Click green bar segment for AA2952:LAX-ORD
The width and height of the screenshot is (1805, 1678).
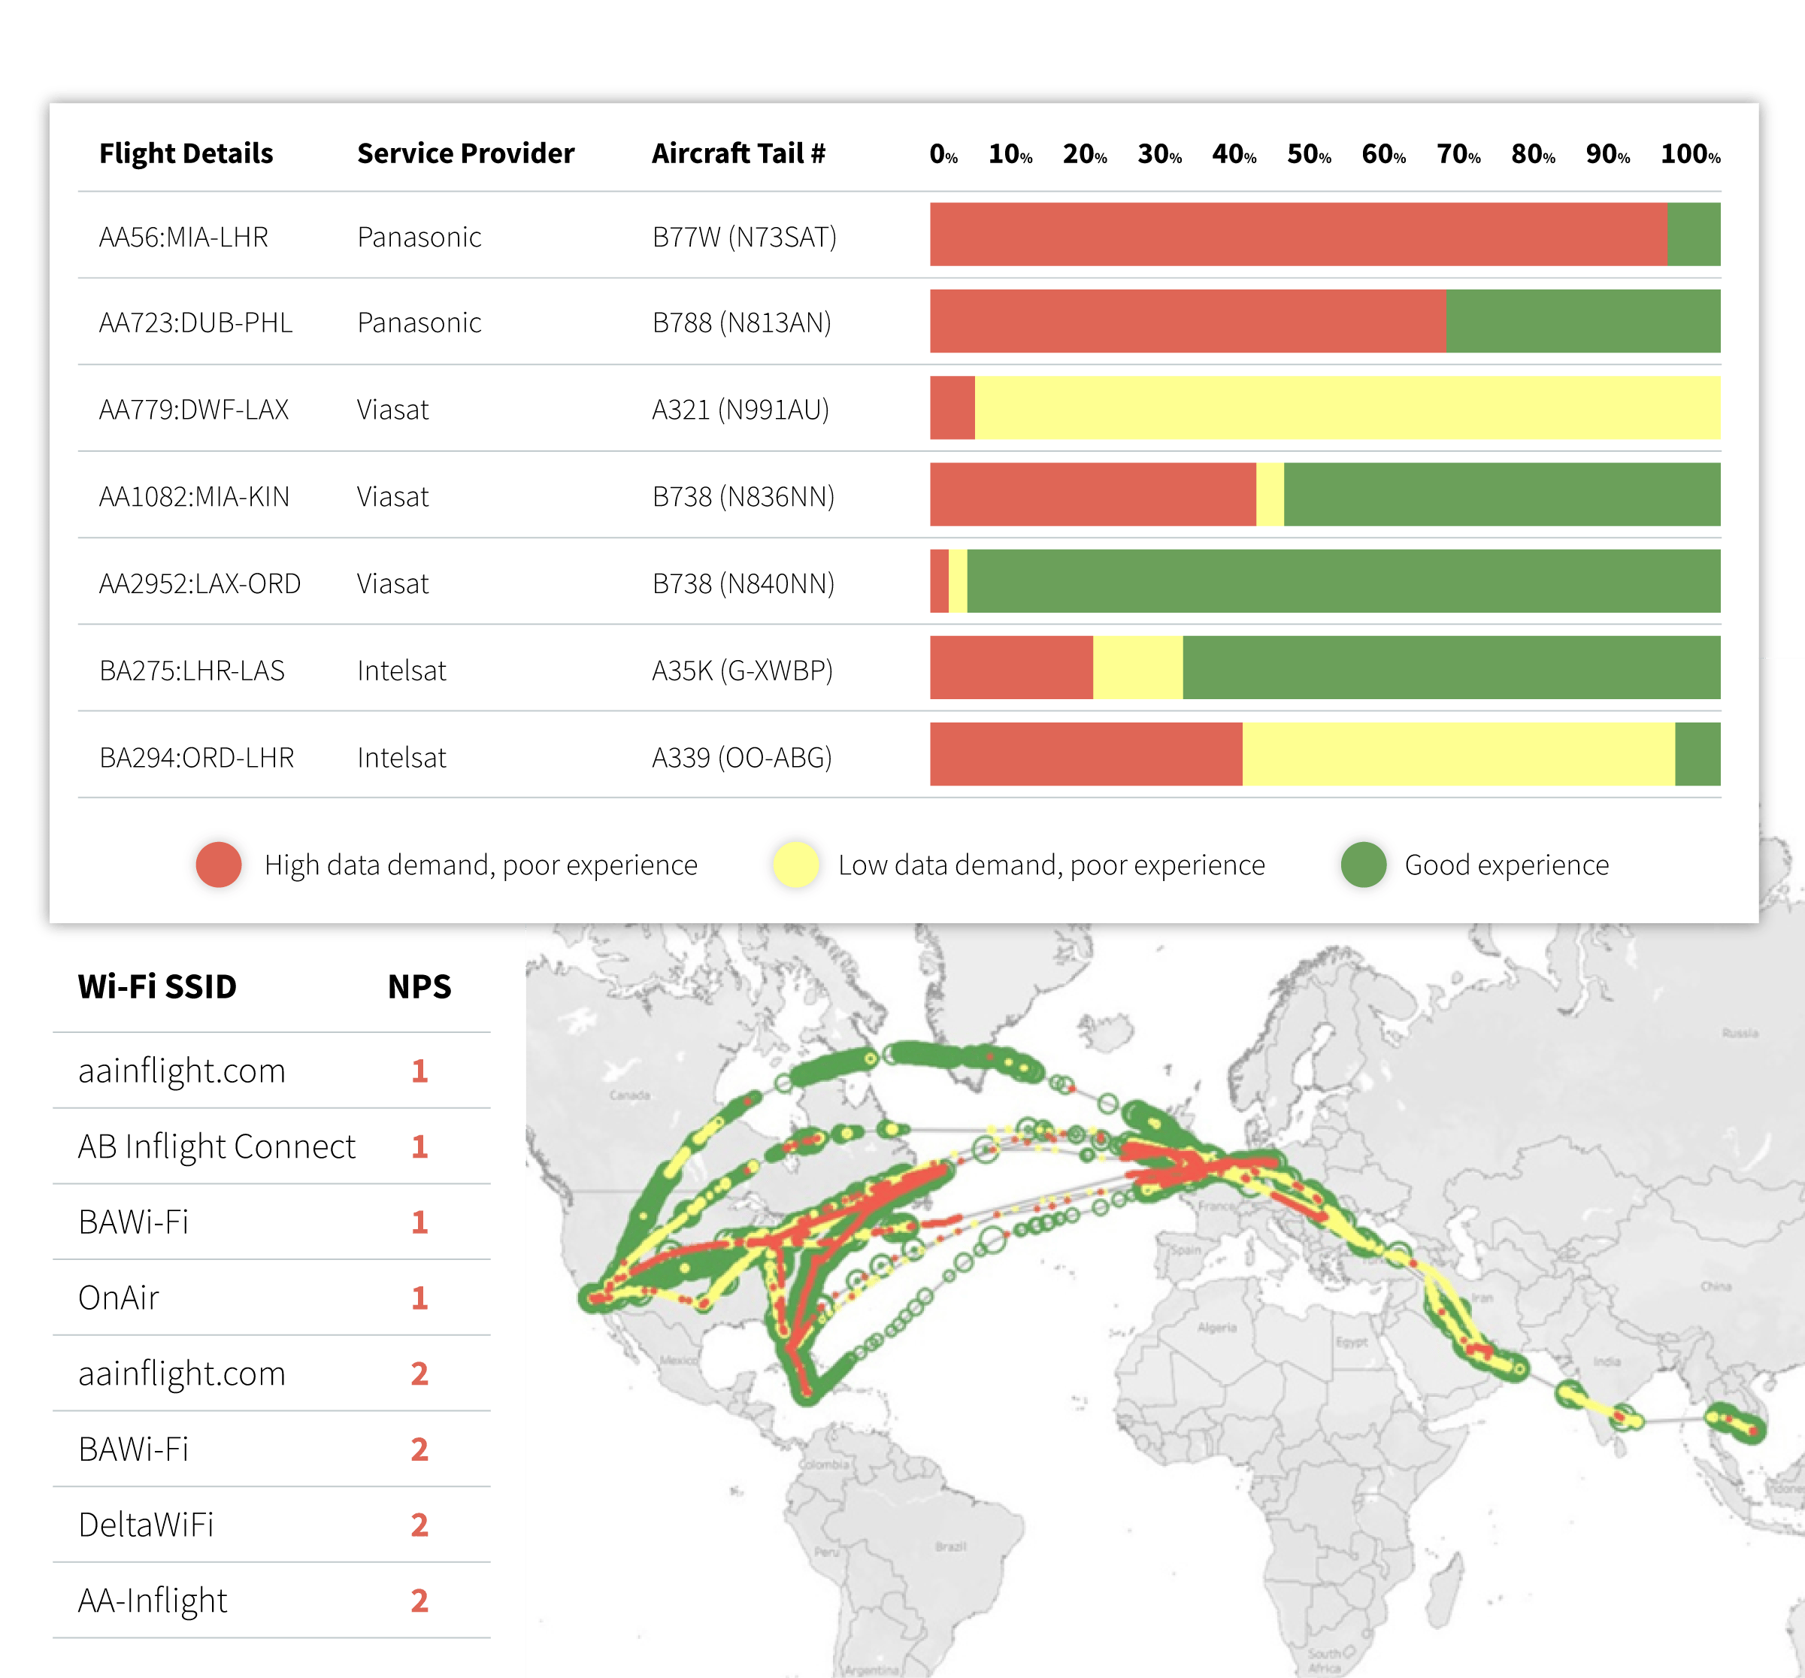[x=1342, y=581]
